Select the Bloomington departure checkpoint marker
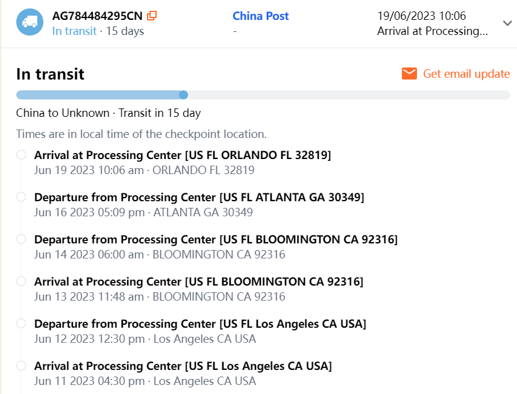 (21, 239)
